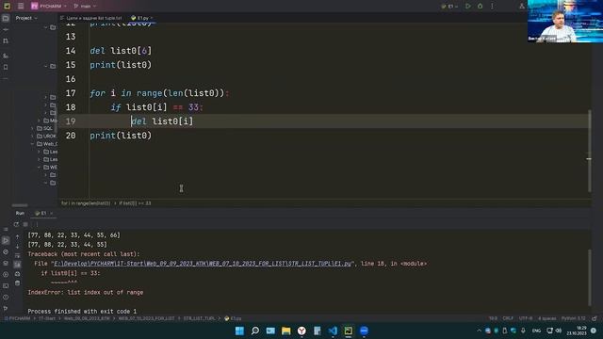
Task: Expand the UROK folder in project tree
Action: (x=33, y=136)
